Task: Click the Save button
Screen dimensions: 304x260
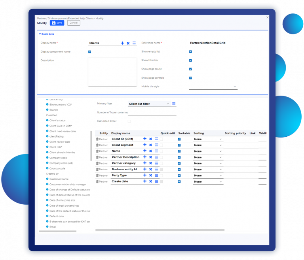Action: click(x=57, y=23)
